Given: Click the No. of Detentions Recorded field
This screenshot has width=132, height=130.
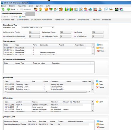Looking at the screenshot, I should click(x=34, y=36).
